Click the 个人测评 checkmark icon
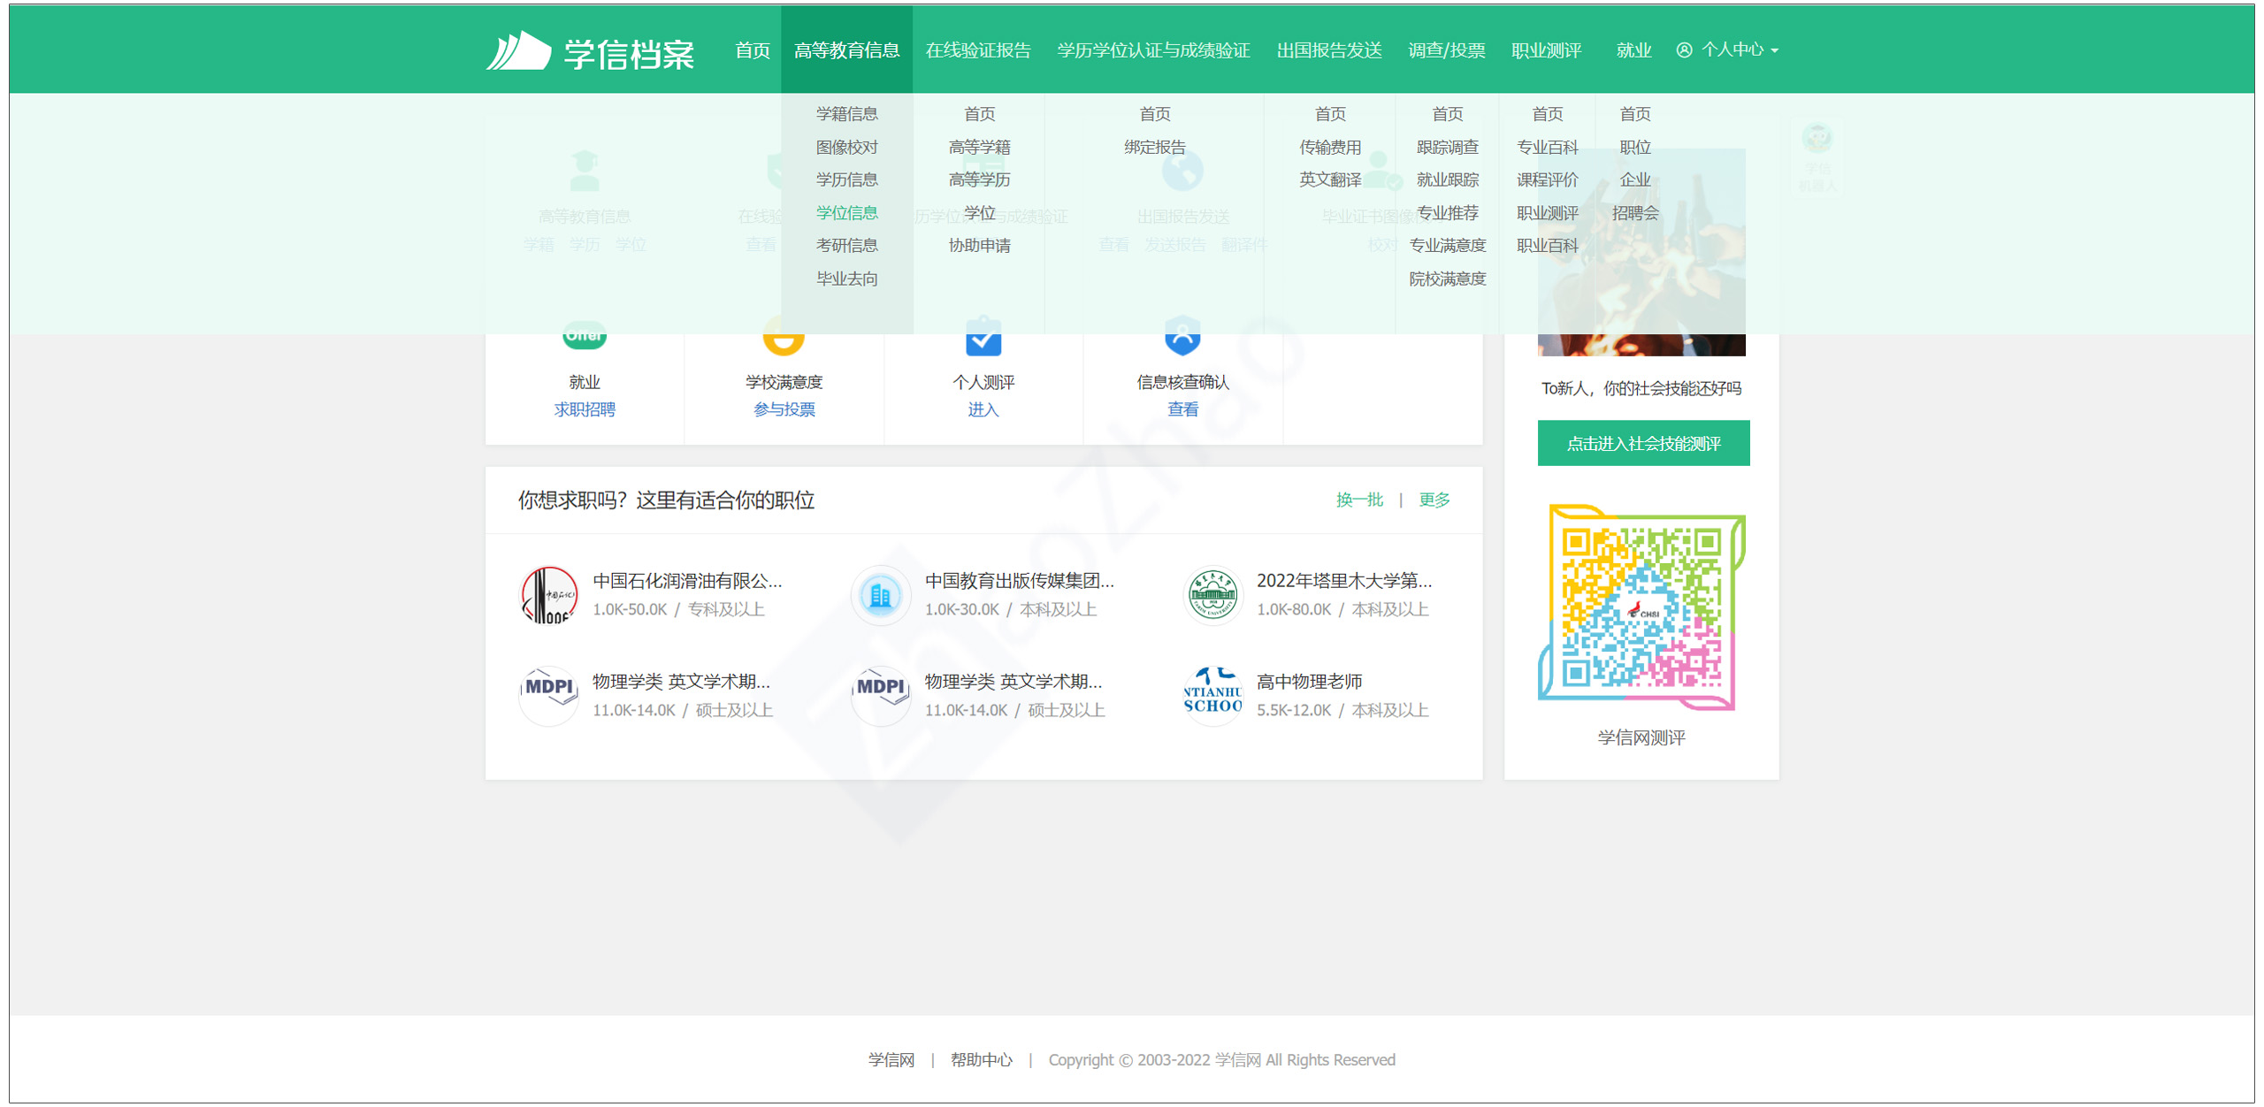 point(983,337)
